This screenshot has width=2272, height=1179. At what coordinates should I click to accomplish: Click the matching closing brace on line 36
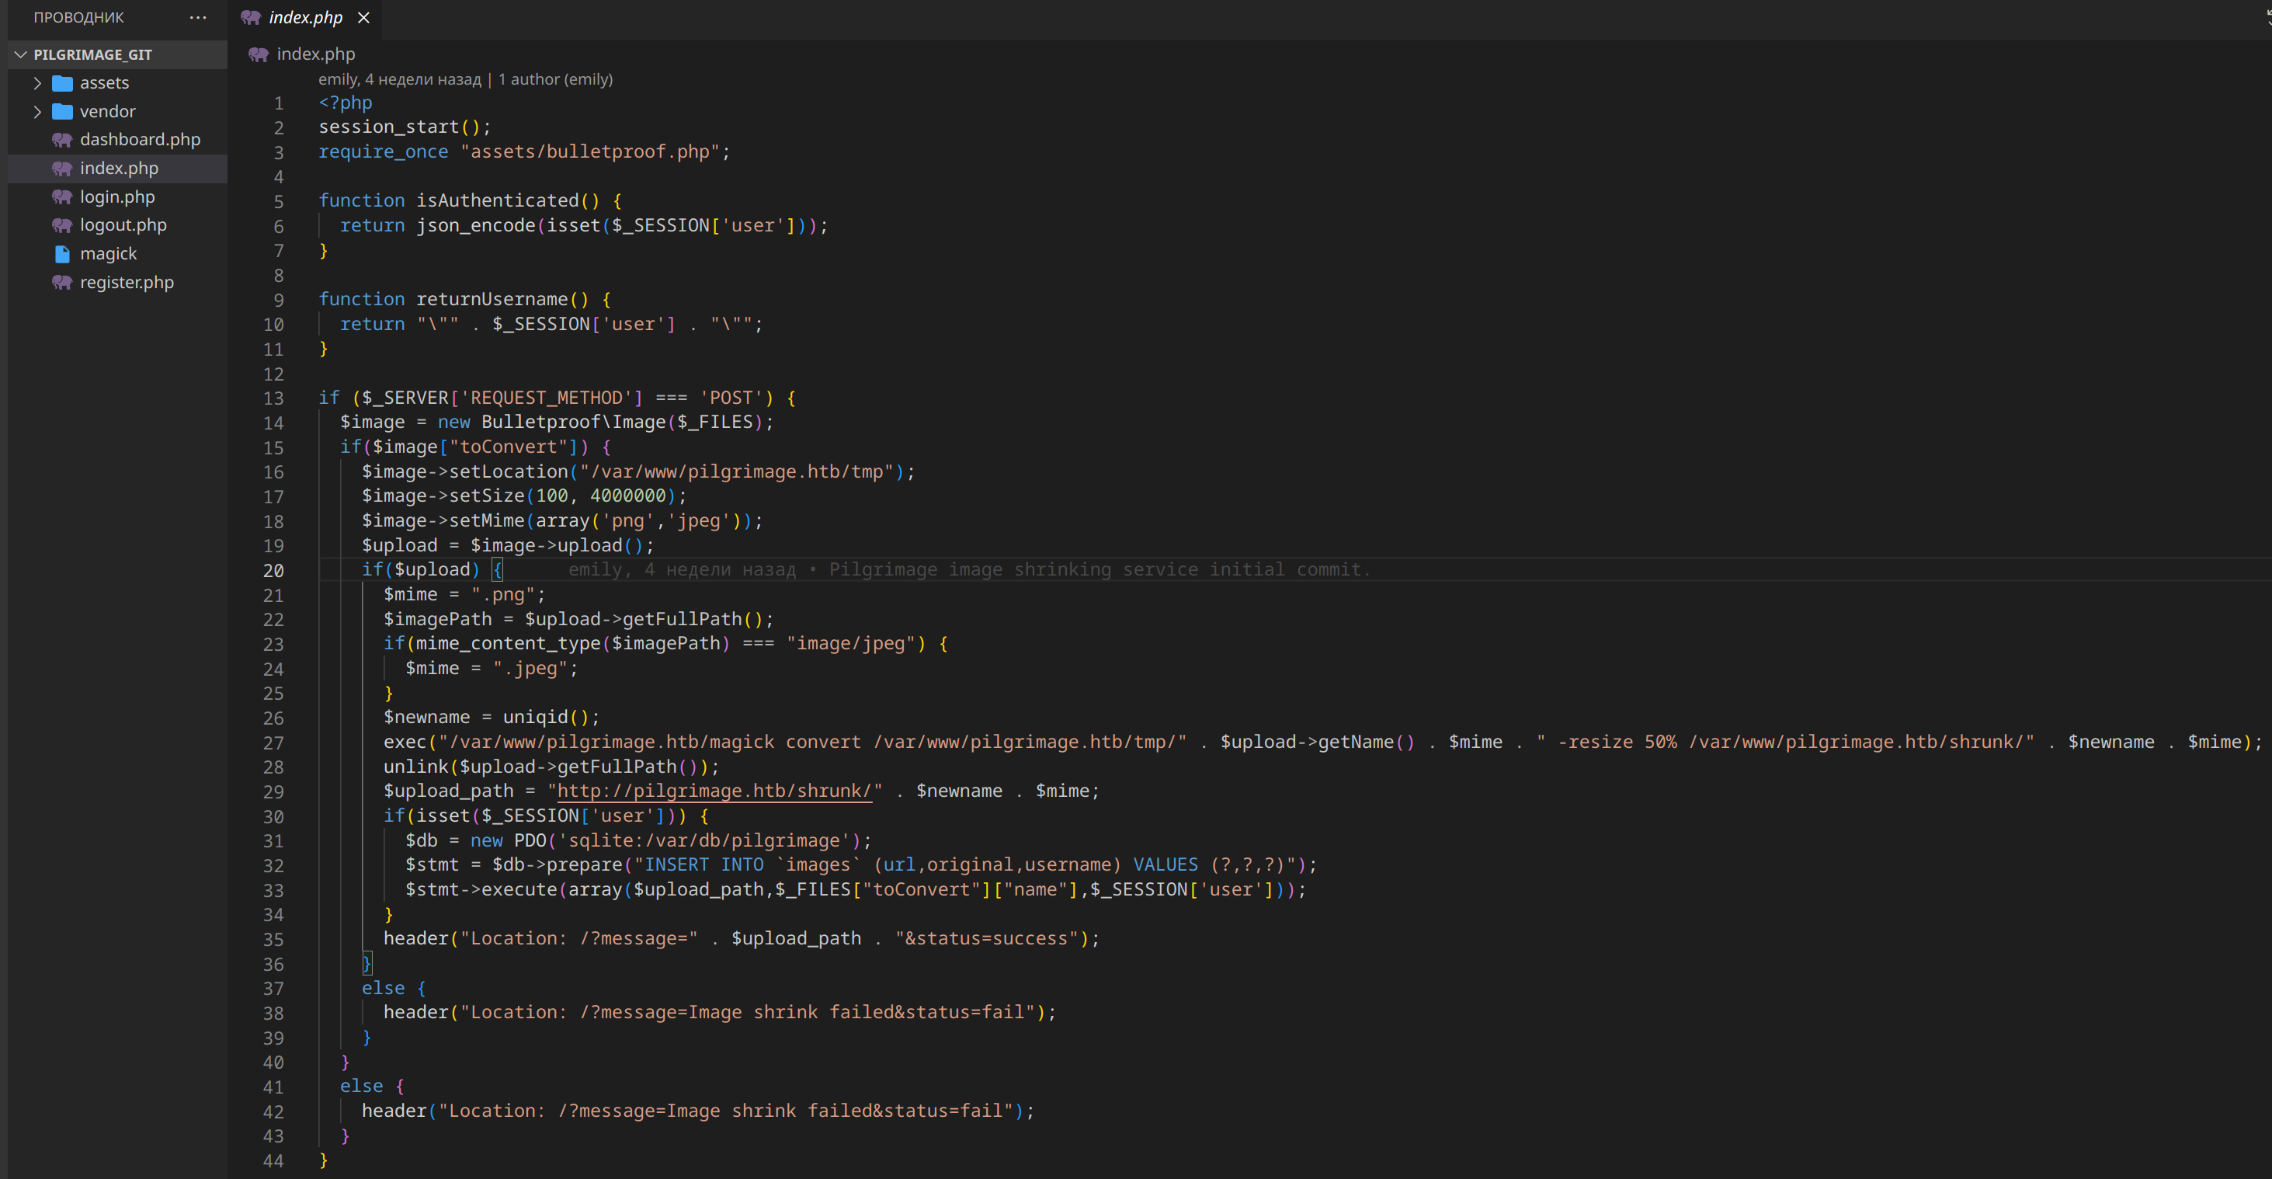click(x=367, y=964)
